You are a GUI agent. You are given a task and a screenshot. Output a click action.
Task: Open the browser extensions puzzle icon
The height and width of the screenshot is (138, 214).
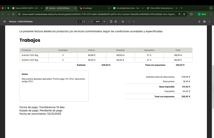point(191,14)
